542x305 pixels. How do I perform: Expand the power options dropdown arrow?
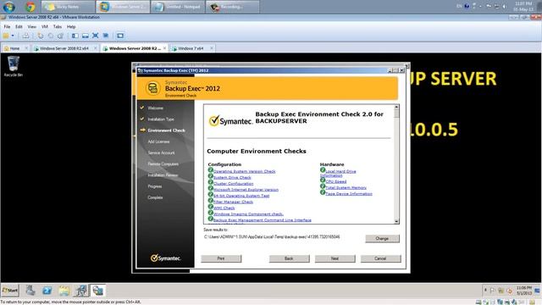click(13, 36)
